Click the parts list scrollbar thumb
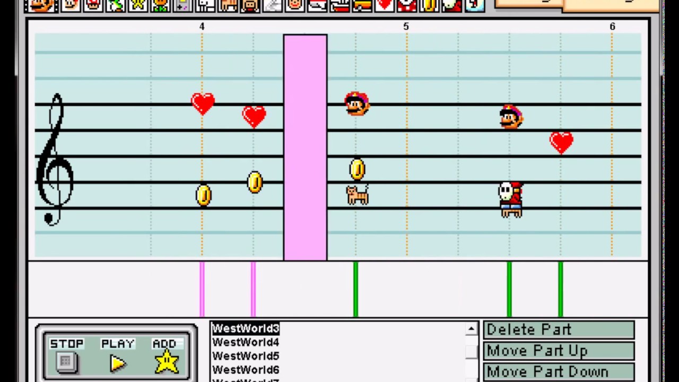The height and width of the screenshot is (382, 679). tap(471, 351)
